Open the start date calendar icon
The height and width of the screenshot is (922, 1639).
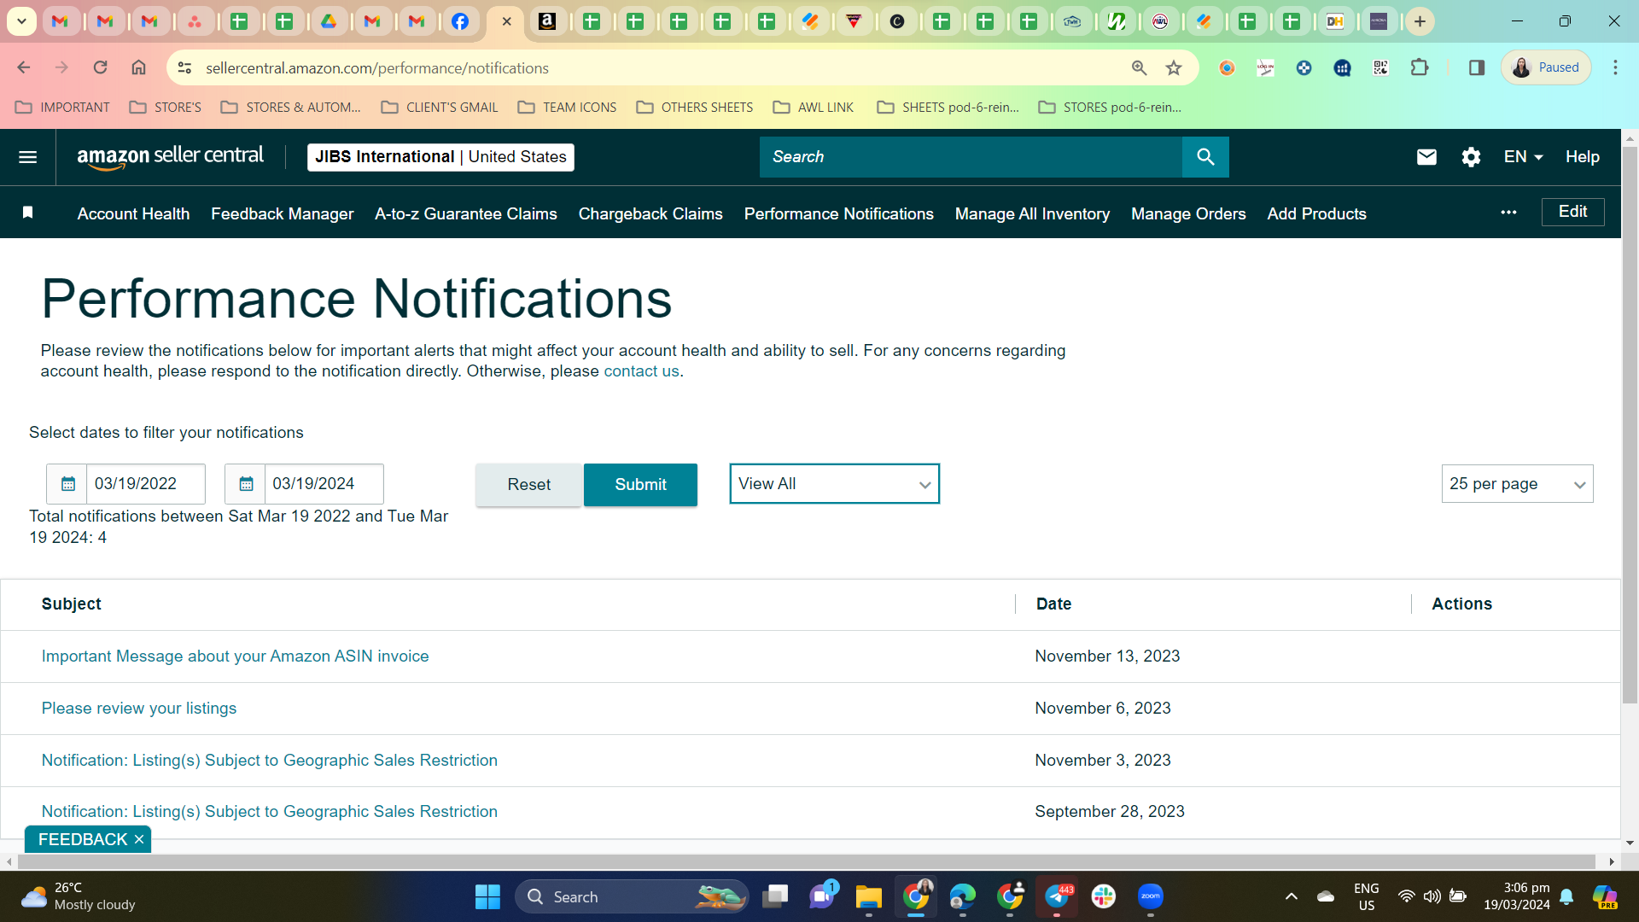67,484
